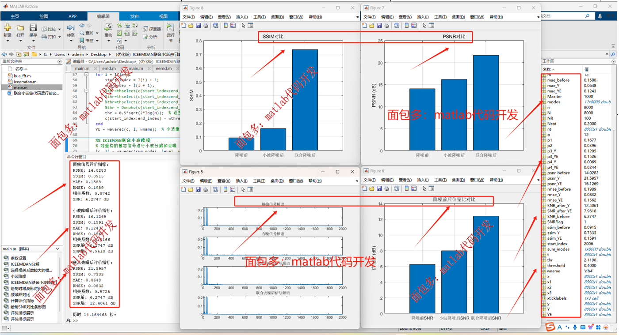
Task: Jump to section 频域图对比
Action: (x=20, y=294)
